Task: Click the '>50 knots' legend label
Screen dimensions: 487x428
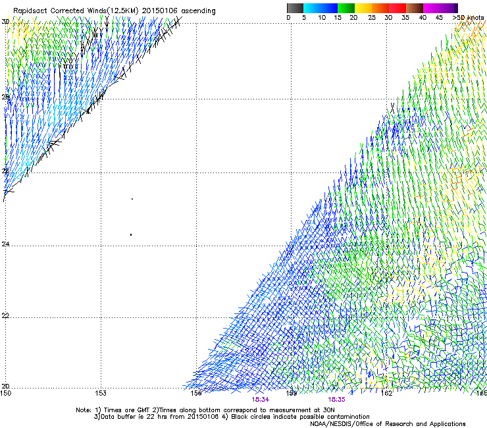Action: pos(468,17)
